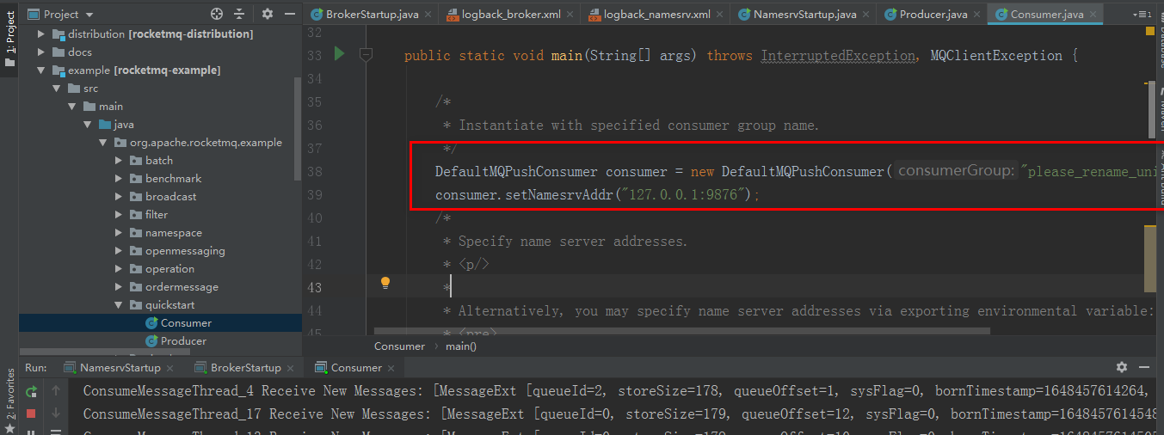Select Consumer class in project tree

[186, 322]
